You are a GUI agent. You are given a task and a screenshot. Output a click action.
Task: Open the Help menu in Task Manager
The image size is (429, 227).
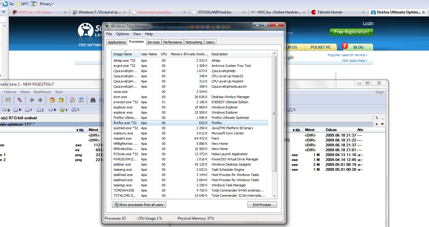(x=149, y=34)
